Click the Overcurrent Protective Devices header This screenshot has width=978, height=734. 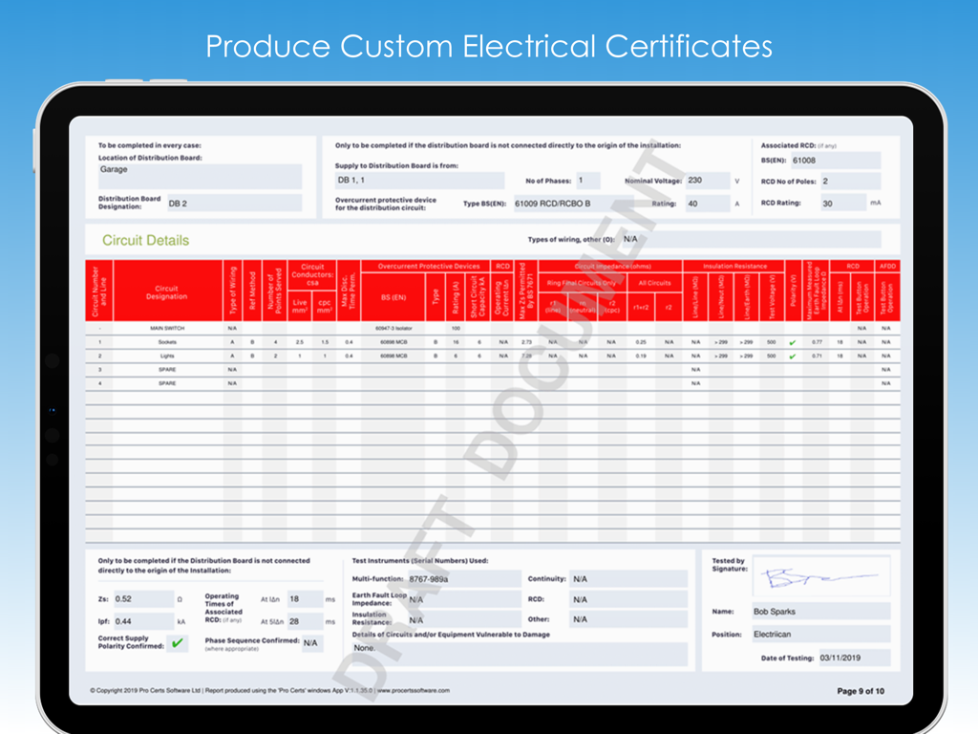(x=428, y=267)
